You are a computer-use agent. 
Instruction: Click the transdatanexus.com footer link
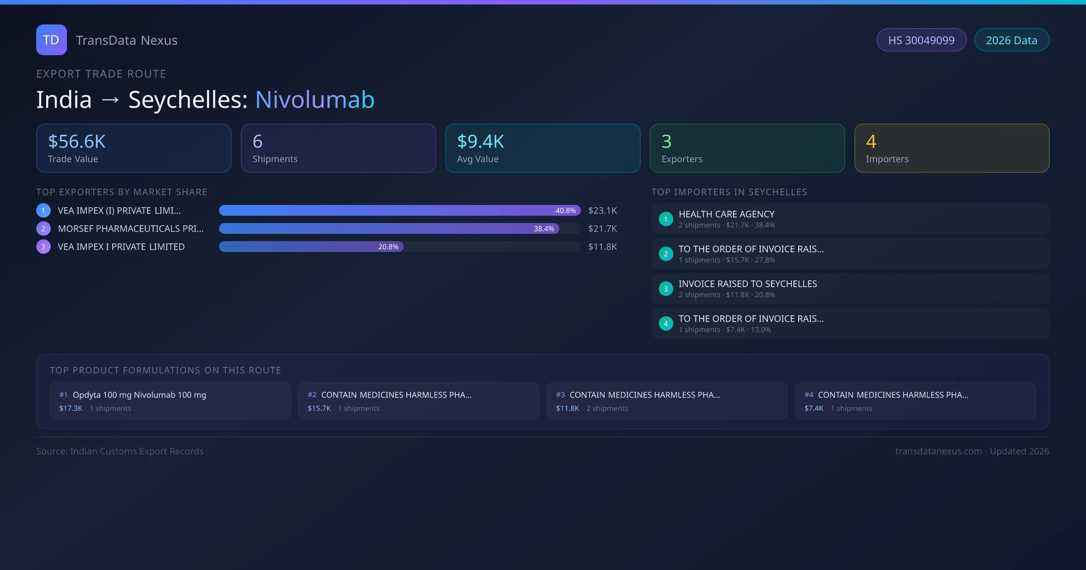point(938,451)
